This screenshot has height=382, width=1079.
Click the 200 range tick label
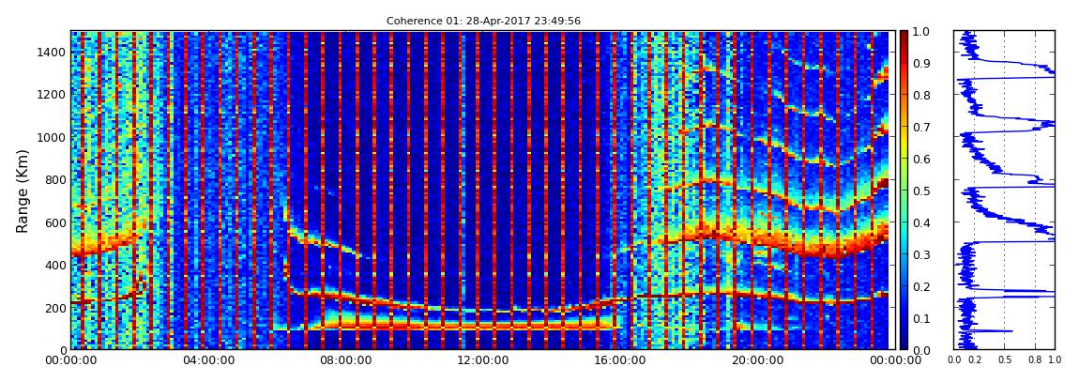click(x=55, y=308)
